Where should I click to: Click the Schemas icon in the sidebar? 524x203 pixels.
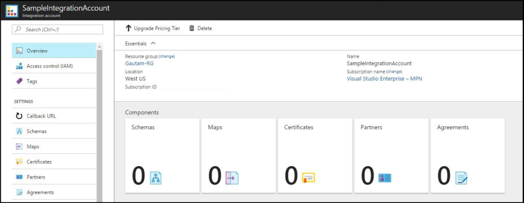coord(19,131)
